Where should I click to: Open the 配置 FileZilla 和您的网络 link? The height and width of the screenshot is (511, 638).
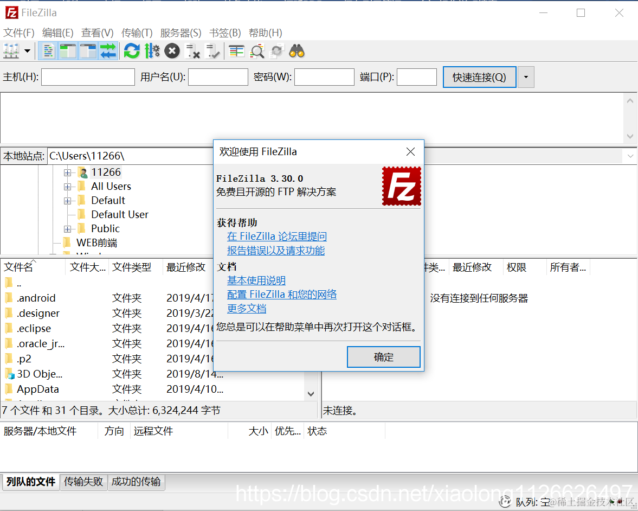[282, 294]
